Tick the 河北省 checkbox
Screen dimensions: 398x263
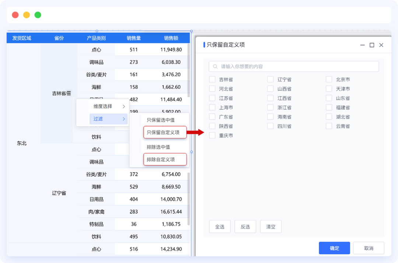point(212,89)
